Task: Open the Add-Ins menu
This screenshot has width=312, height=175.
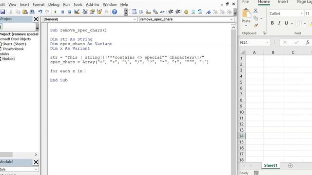Action: pyautogui.click(x=93, y=4)
